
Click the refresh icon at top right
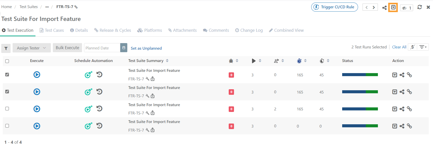419,7
